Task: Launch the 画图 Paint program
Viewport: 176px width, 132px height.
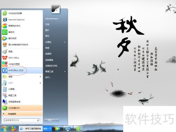Action: pos(22,52)
